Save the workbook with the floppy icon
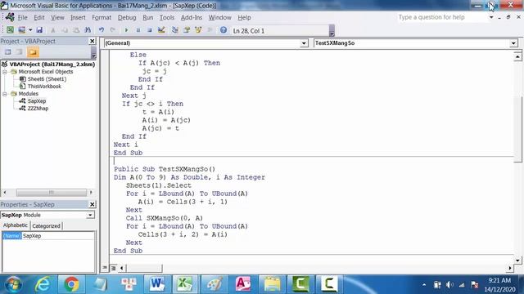The width and height of the screenshot is (524, 294). 39,30
